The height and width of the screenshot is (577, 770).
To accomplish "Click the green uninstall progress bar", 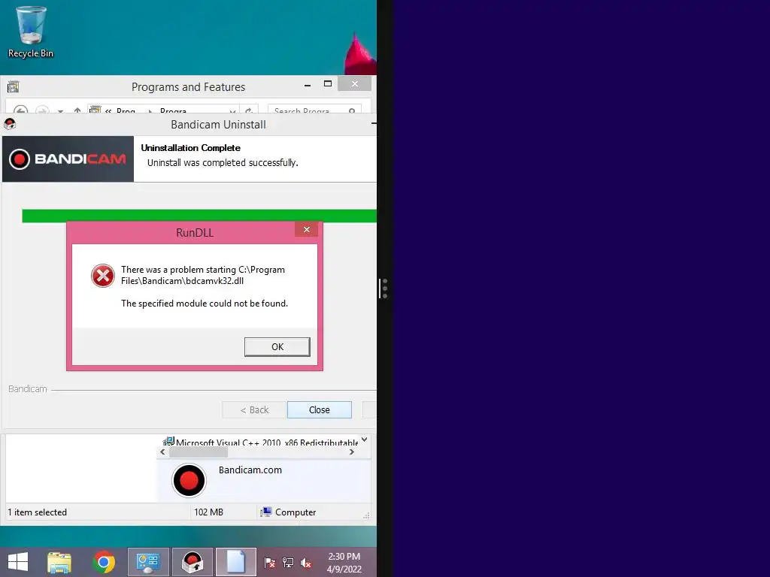I will point(199,216).
